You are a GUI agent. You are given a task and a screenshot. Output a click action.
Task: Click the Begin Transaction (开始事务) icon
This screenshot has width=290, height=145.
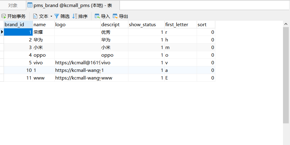click(4, 16)
